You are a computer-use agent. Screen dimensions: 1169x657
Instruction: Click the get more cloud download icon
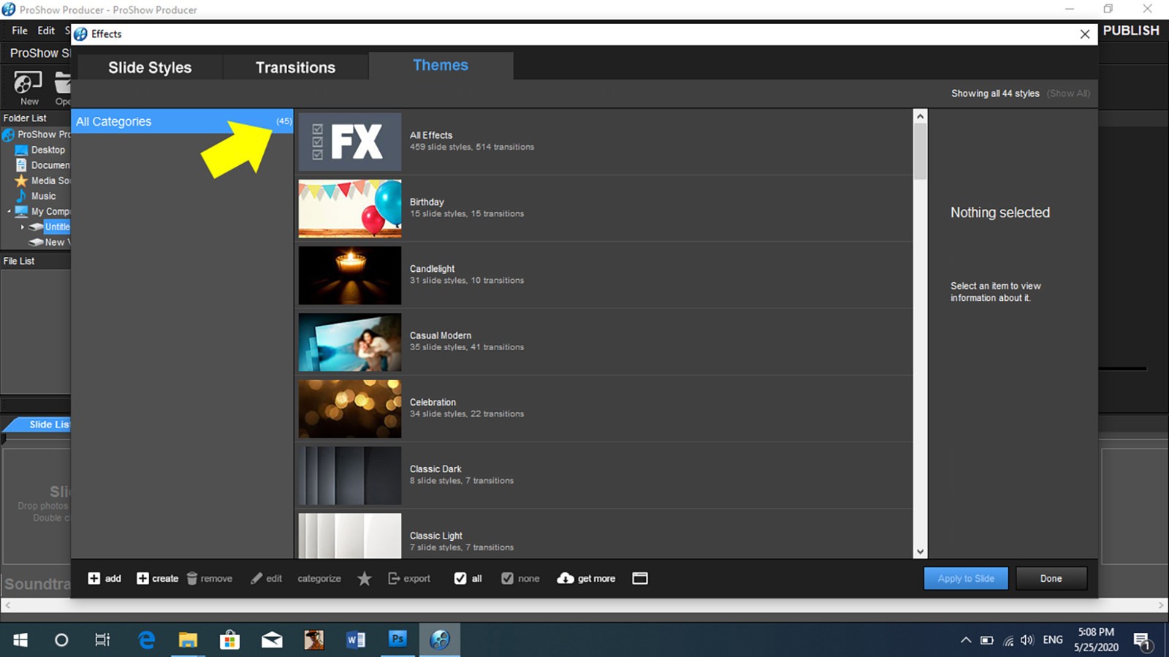point(566,578)
